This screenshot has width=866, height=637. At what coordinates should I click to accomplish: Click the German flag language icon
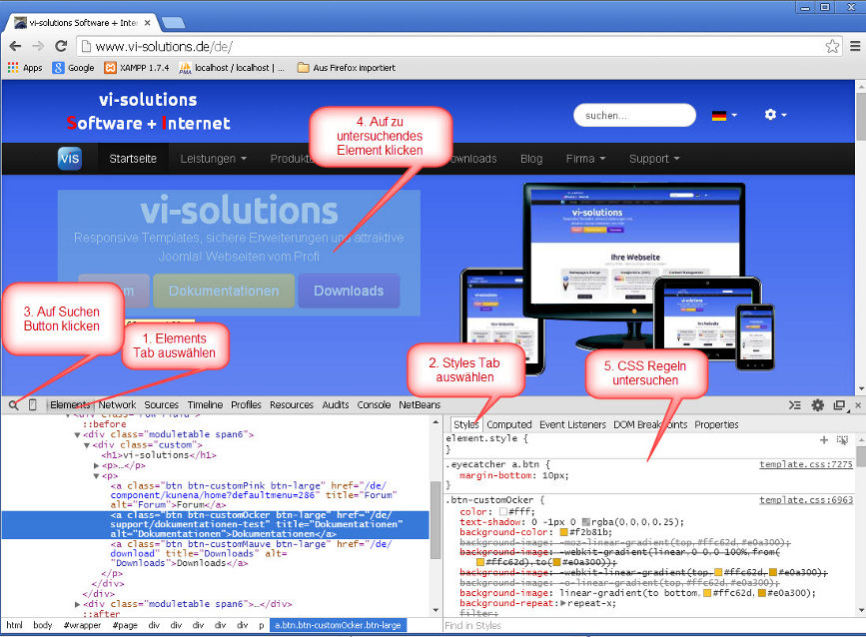(x=717, y=115)
